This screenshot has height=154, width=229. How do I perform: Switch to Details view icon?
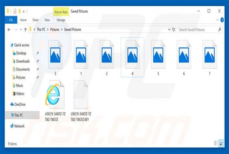pyautogui.click(x=216, y=143)
